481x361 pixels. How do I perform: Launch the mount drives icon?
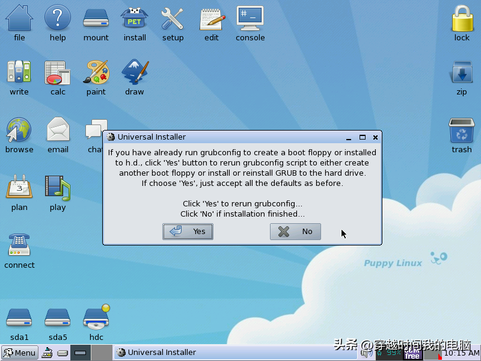pos(96,18)
